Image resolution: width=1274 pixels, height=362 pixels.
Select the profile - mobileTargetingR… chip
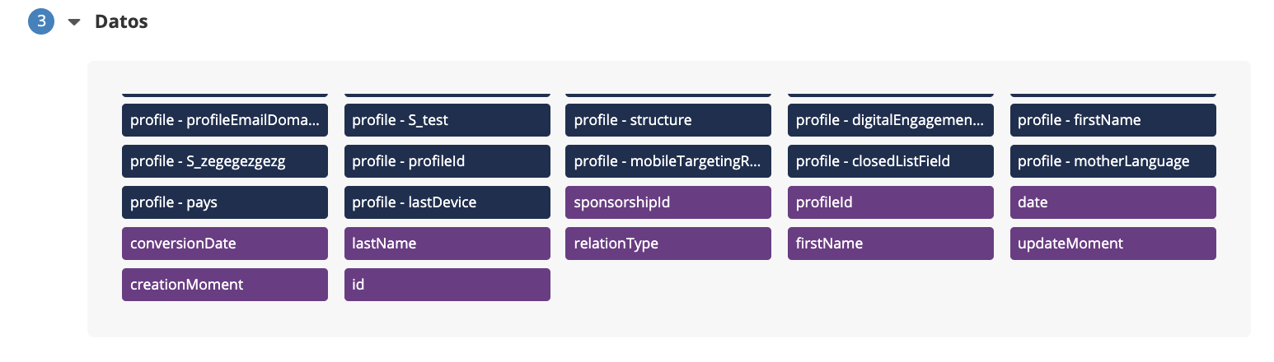pos(668,161)
